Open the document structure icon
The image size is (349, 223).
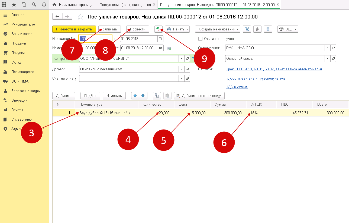(247, 29)
